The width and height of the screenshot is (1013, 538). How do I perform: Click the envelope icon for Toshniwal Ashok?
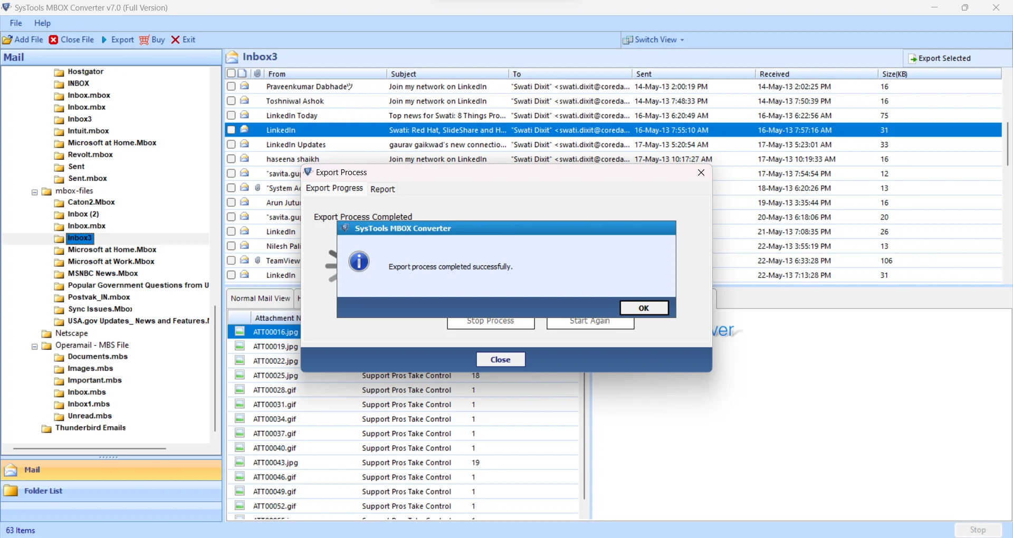point(245,100)
